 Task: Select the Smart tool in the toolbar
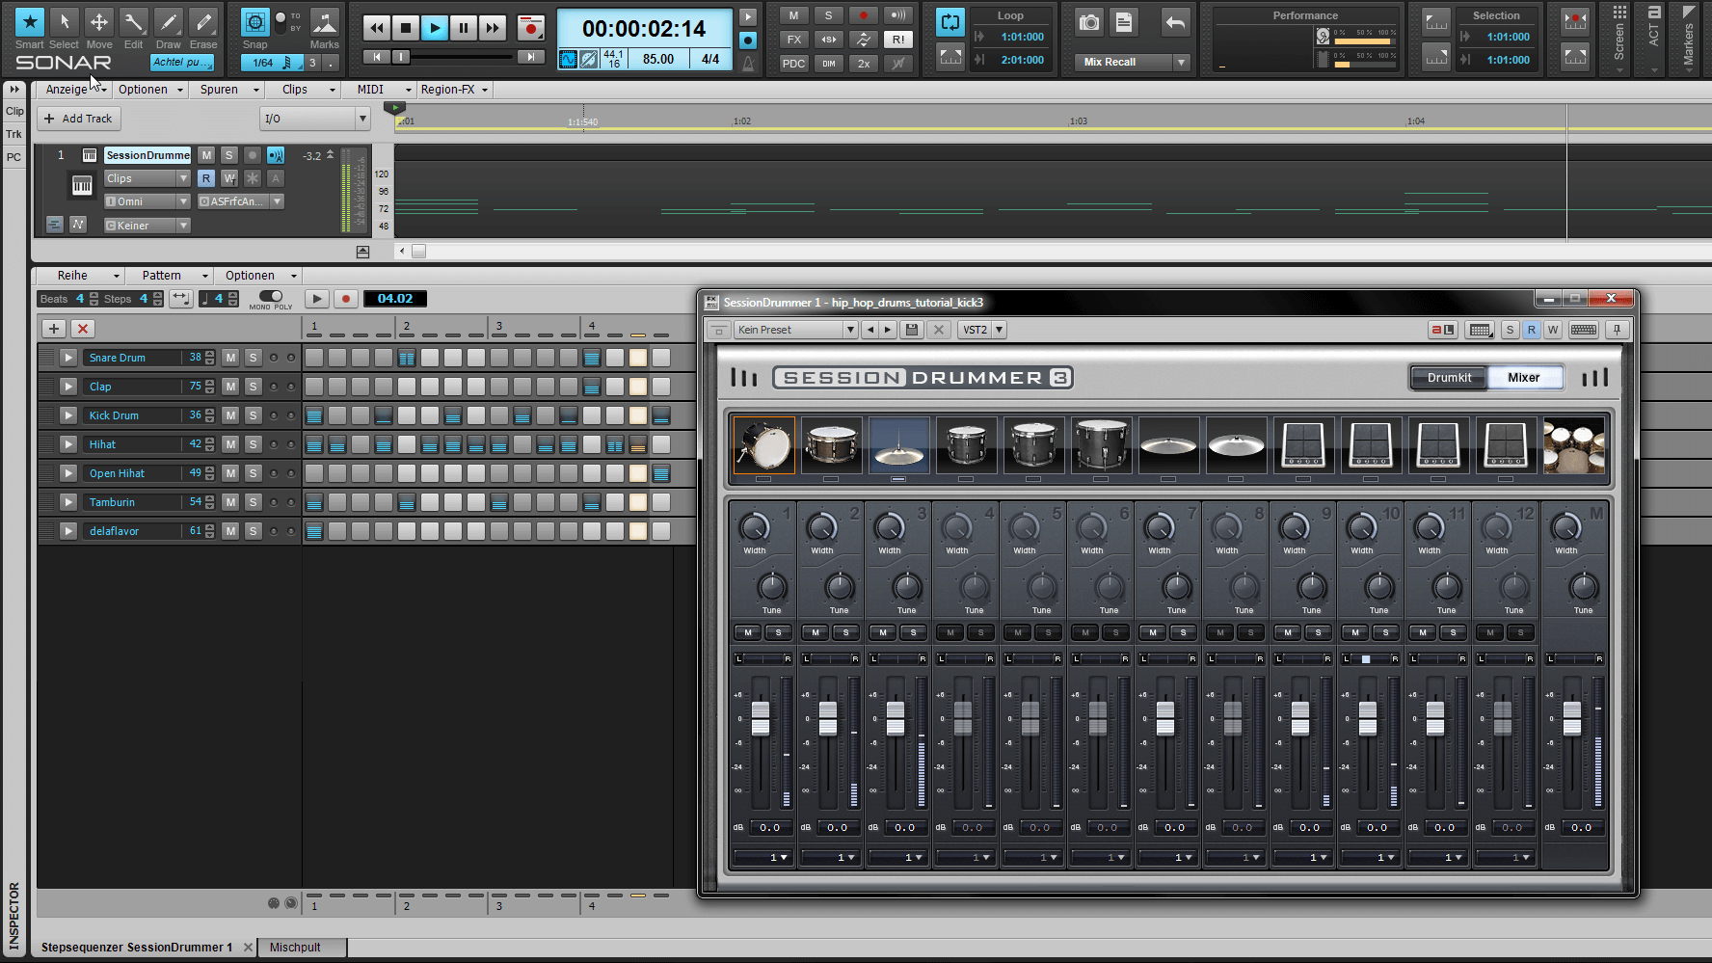29,21
